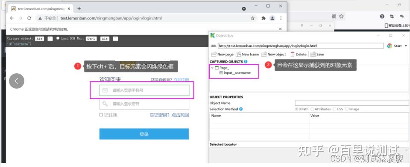Click the help icon beside CAPTURED OBJECTS
This screenshot has height=167, width=410.
(245, 62)
